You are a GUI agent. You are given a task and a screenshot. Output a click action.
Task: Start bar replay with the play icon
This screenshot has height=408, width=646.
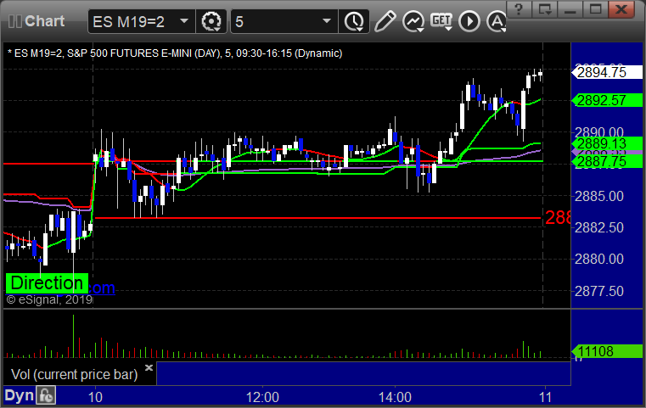click(x=469, y=21)
